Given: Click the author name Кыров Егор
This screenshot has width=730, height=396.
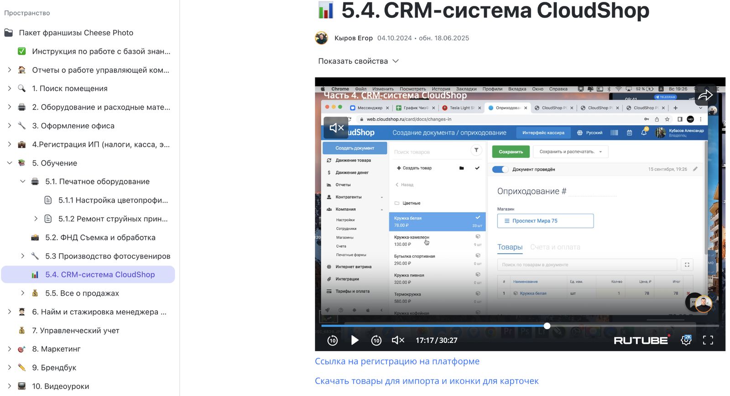Looking at the screenshot, I should [x=354, y=38].
